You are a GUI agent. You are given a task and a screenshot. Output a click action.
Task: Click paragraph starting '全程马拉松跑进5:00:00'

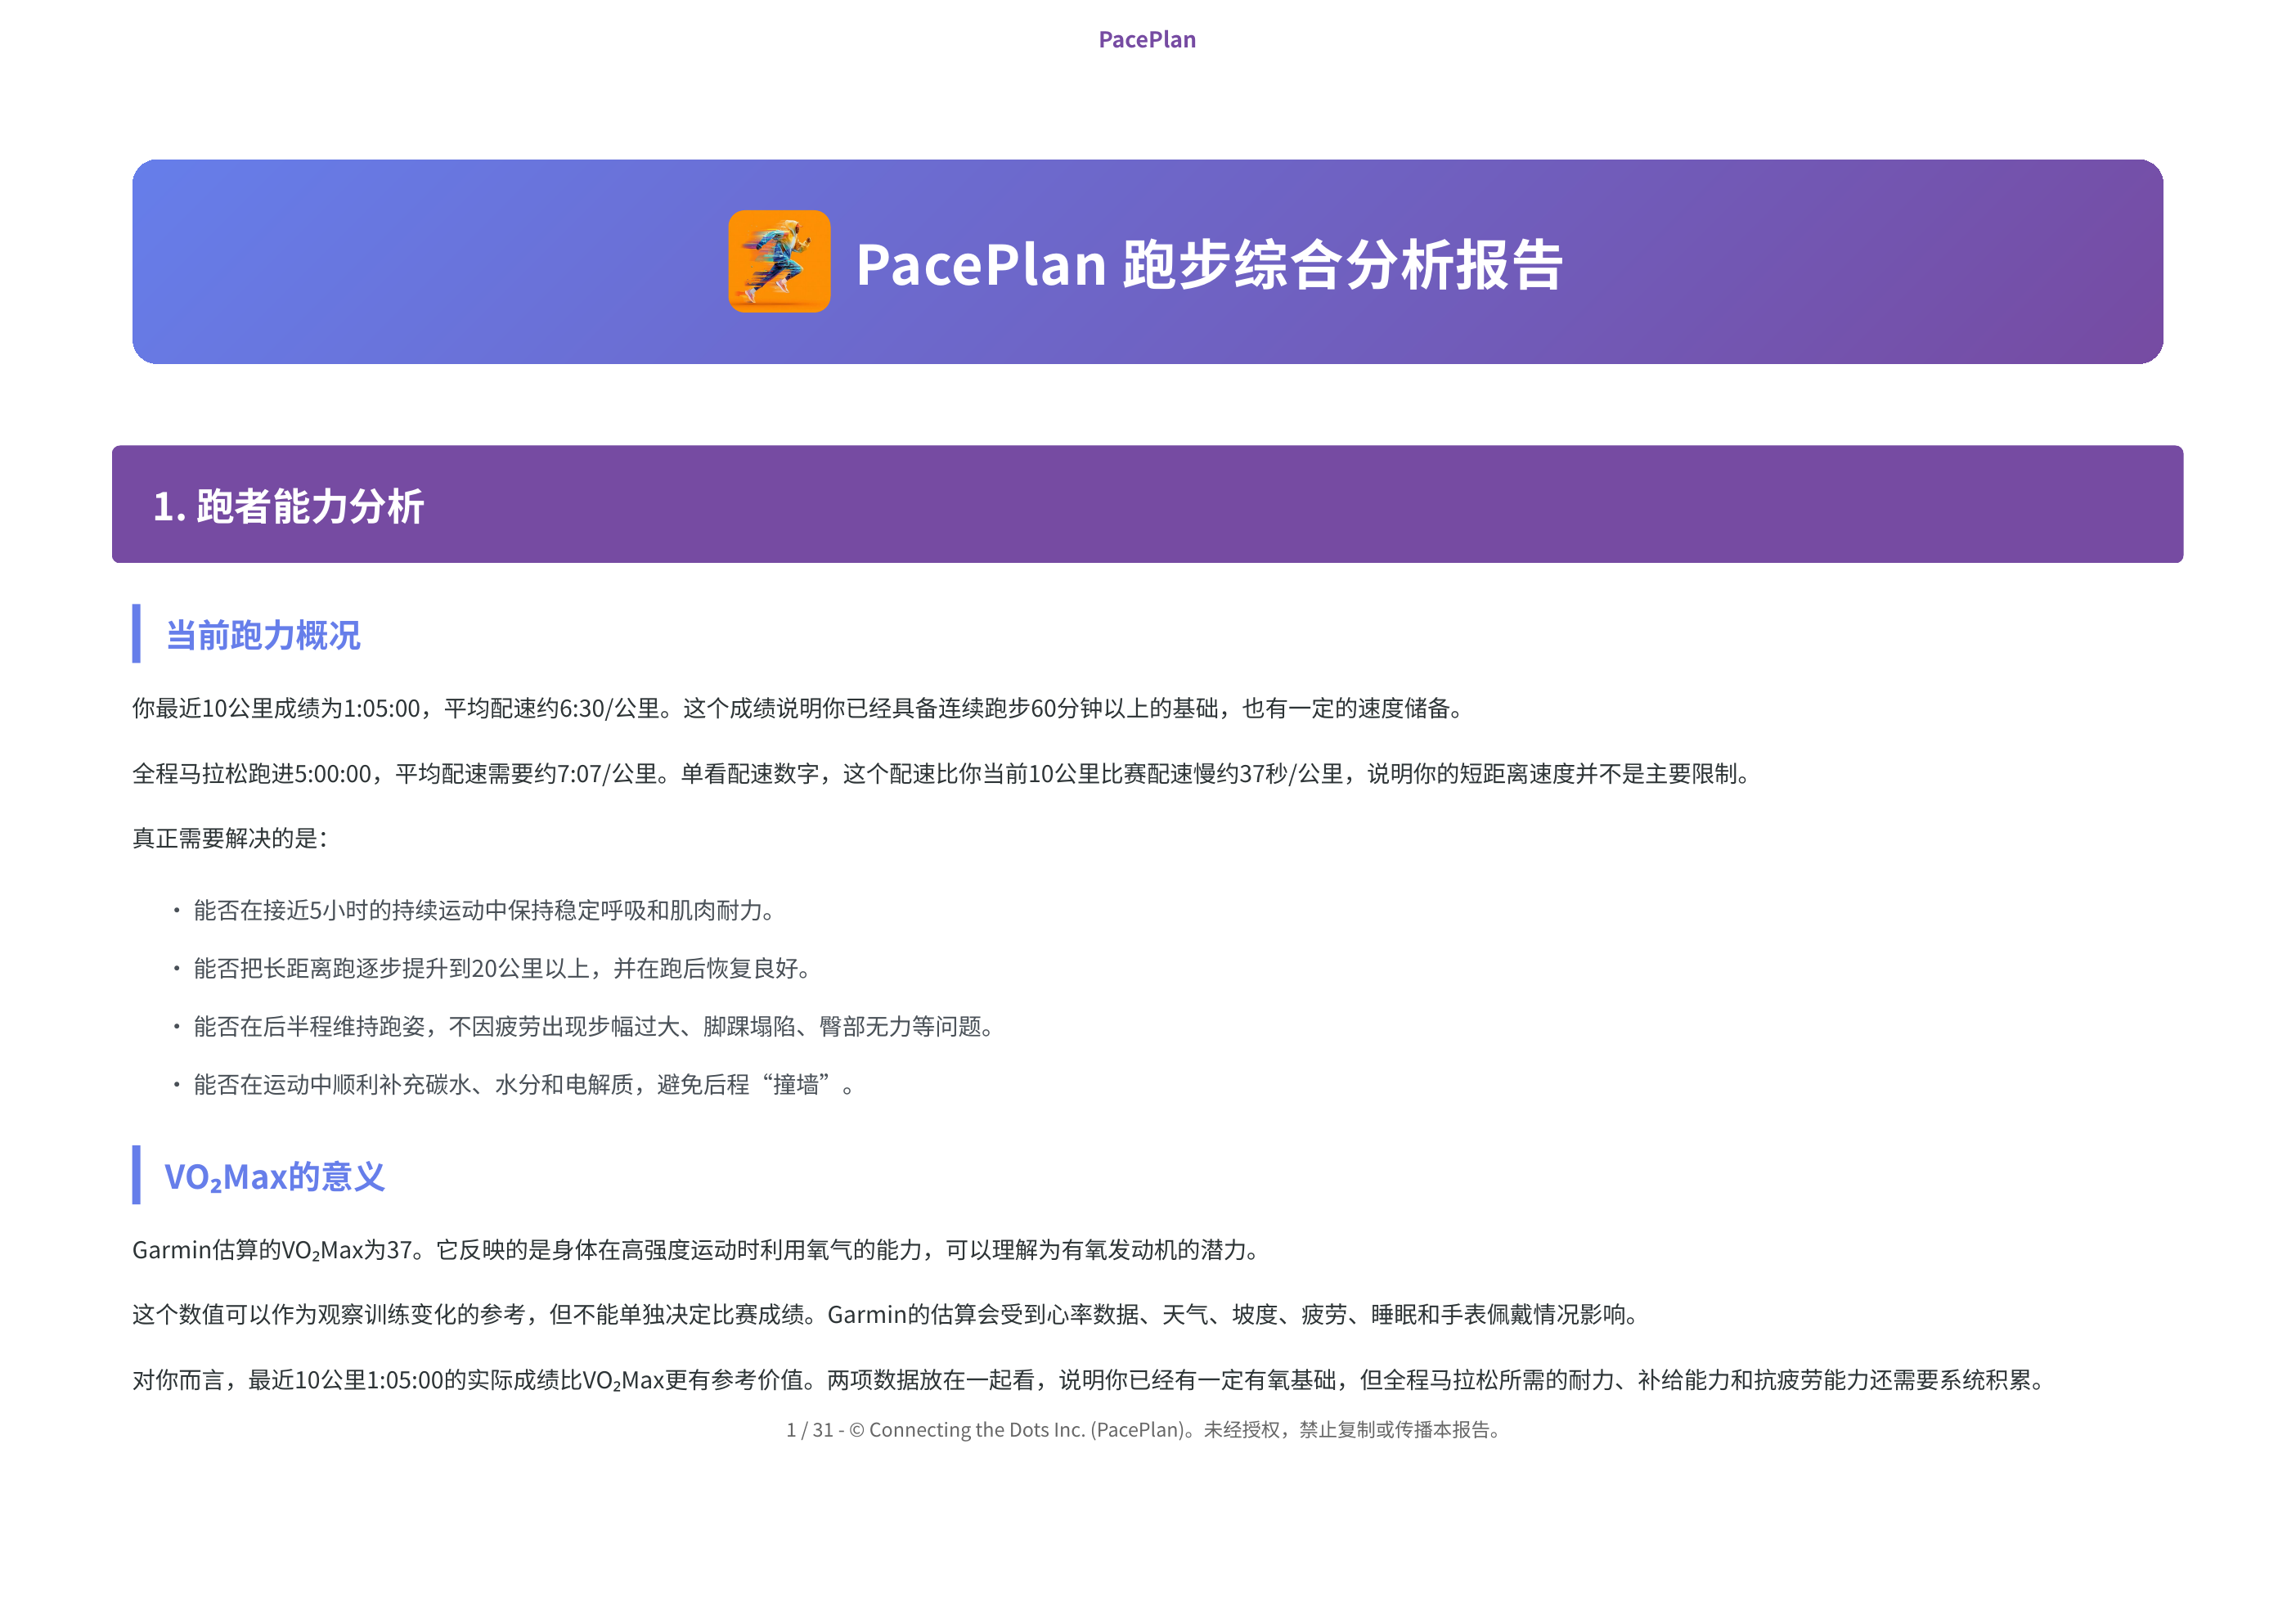(944, 773)
